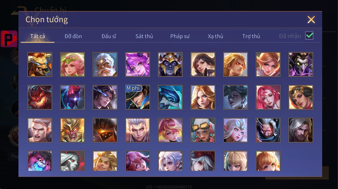Screen dimensions: 338x189
Task: Pick the red demon-faced hero portrait
Action: pos(40,97)
